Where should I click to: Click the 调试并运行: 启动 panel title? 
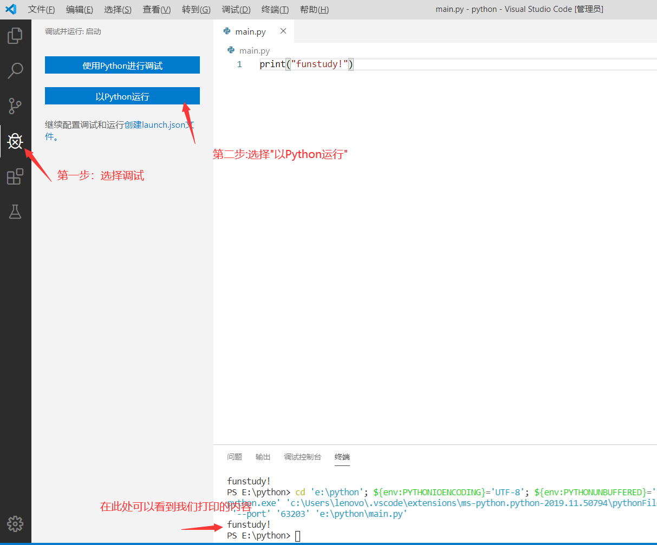pos(73,31)
